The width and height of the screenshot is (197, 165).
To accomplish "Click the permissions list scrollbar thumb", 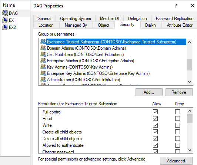I will (x=190, y=118).
